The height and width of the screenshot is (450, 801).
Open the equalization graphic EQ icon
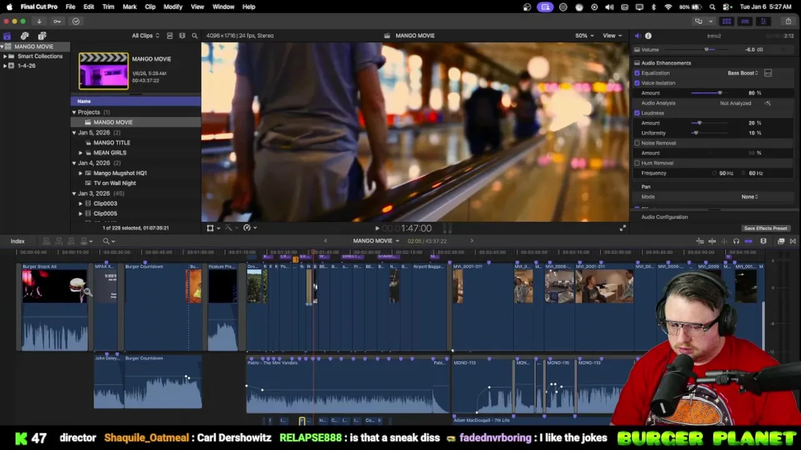tap(768, 73)
